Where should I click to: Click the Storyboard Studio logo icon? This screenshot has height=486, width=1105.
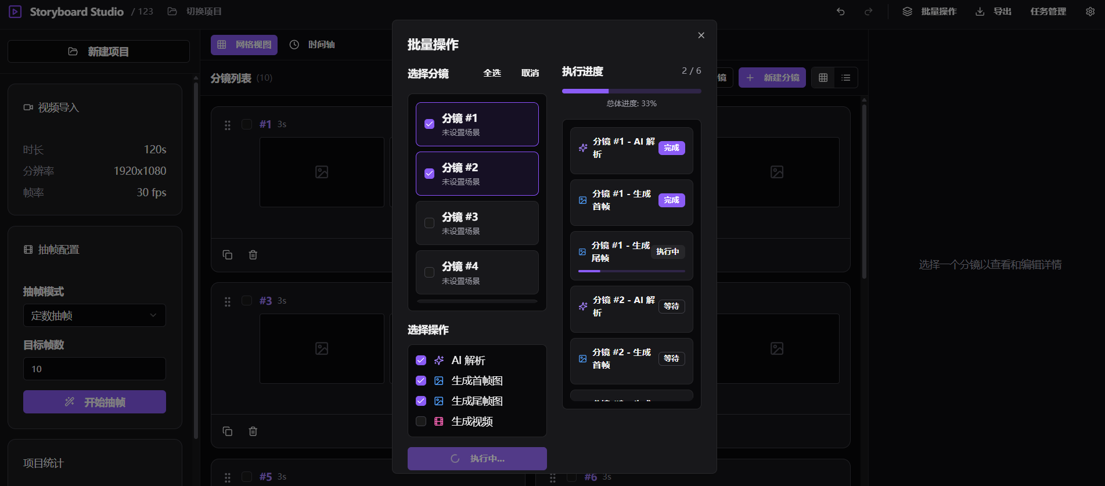click(x=16, y=12)
